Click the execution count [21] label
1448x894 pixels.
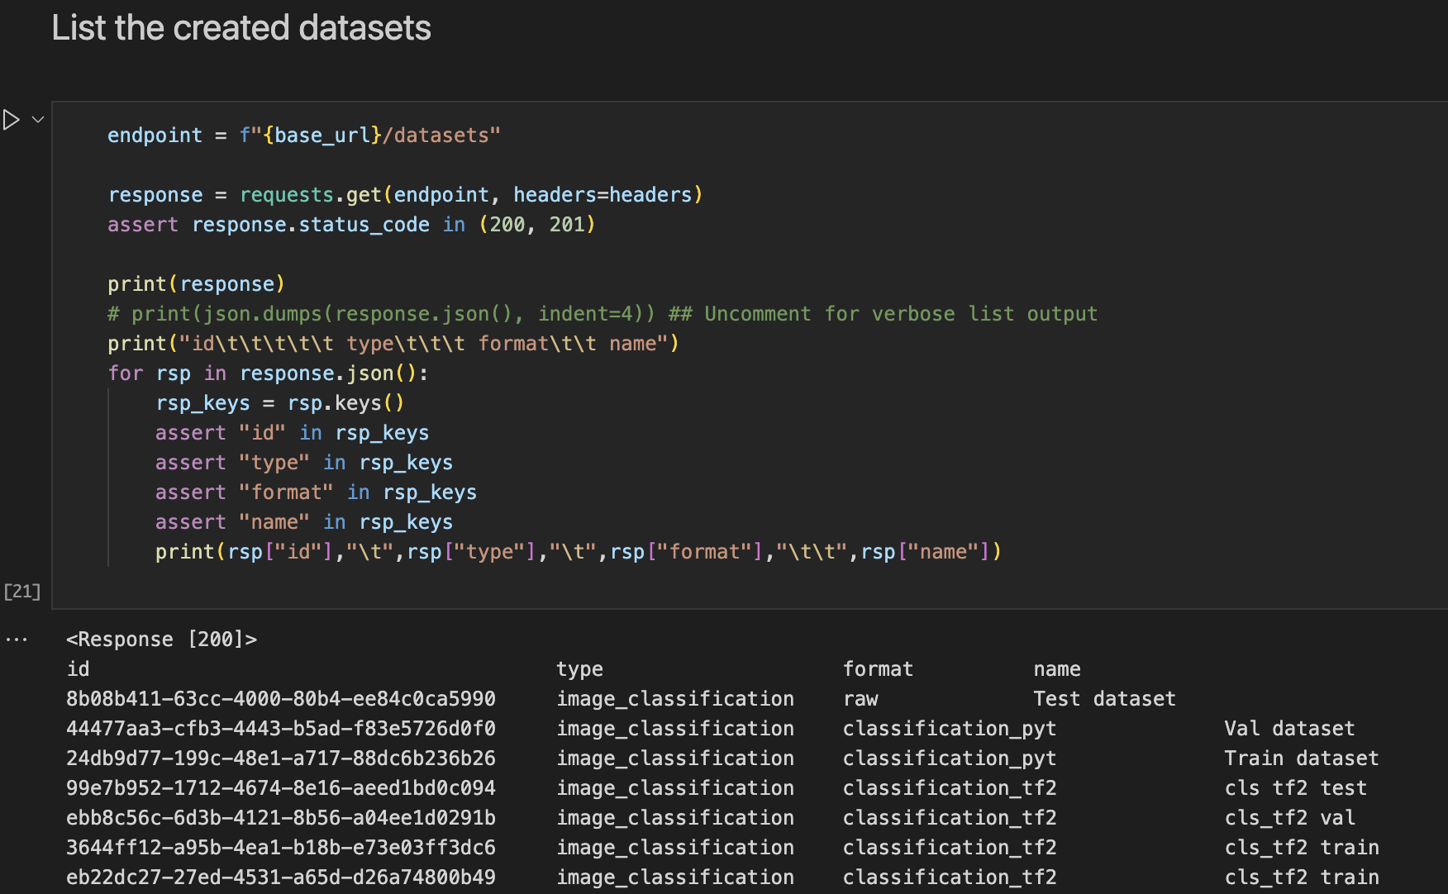coord(22,592)
